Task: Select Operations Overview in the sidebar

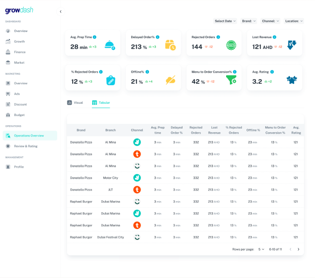Action: [x=30, y=136]
